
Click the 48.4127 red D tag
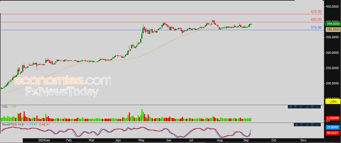[x=333, y=133]
